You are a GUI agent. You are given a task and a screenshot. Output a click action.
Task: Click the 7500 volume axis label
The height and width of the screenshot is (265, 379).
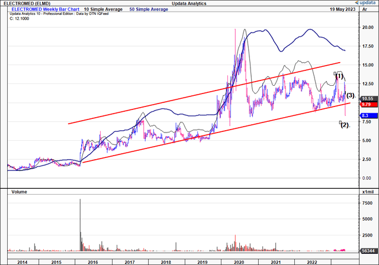[x=367, y=203]
